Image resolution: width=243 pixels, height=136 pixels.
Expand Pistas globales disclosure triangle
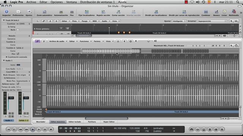35,29
